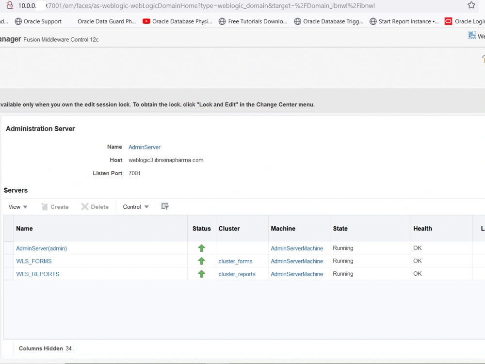Click the green status arrow for WLS_FORMS

pyautogui.click(x=201, y=261)
